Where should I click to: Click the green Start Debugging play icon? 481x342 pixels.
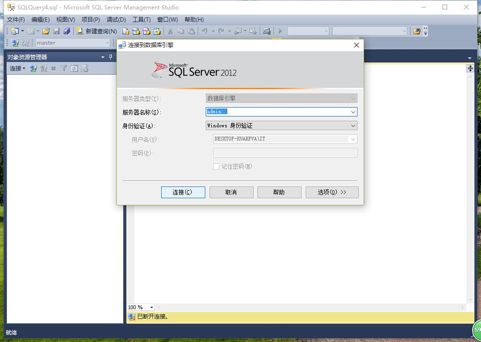(x=280, y=31)
